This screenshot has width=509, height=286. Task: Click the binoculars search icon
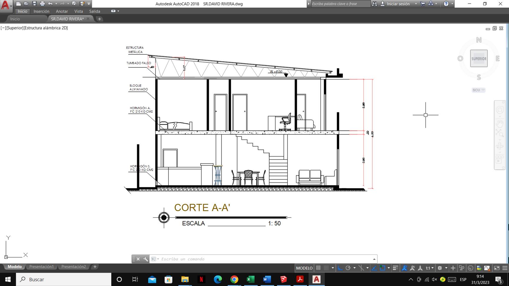click(x=374, y=4)
